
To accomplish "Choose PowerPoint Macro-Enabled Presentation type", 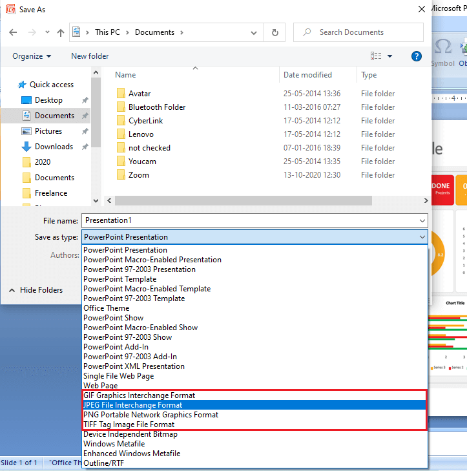I will [254, 260].
